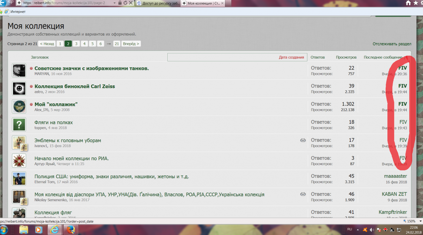423x235 pixels.
Task: Click the RU language indicator
Action: point(350,229)
